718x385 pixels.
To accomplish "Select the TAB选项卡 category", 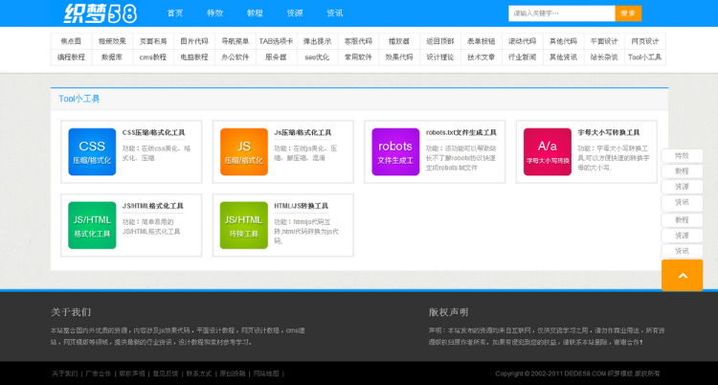I will coord(276,41).
